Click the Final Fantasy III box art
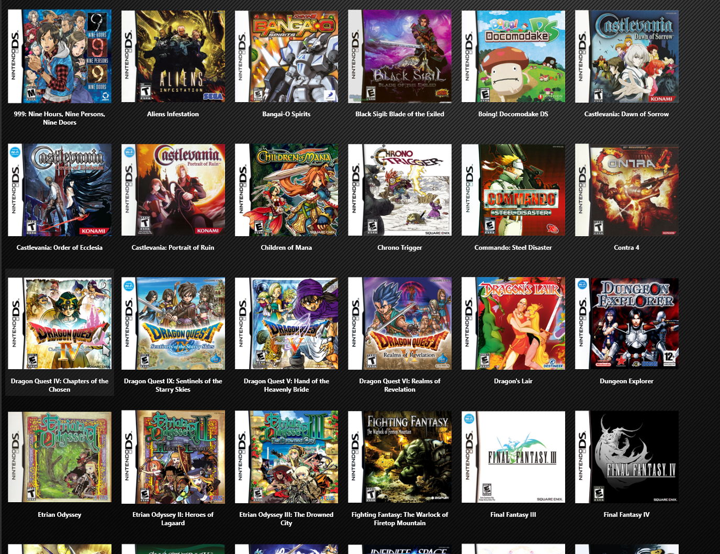Viewport: 720px width, 554px height. tap(513, 457)
